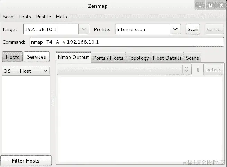Click the Target input field
Screen dimensions: 227x167
[x=51, y=29]
